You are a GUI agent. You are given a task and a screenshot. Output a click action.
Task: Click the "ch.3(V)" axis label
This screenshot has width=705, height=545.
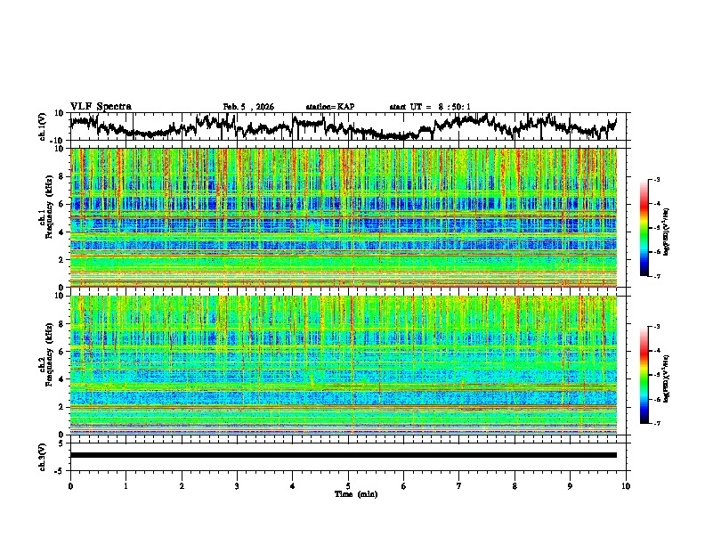pyautogui.click(x=42, y=457)
